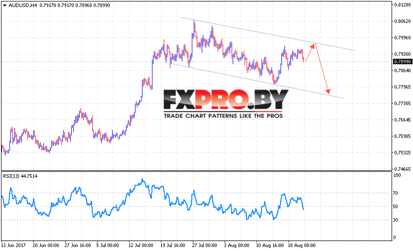Click the 18 Aug 00:00 date label
Image resolution: width=413 pixels, height=251 pixels.
(x=302, y=246)
